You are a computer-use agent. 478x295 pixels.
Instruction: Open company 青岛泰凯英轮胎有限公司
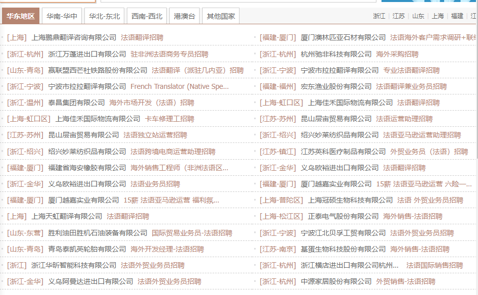[x=87, y=249]
